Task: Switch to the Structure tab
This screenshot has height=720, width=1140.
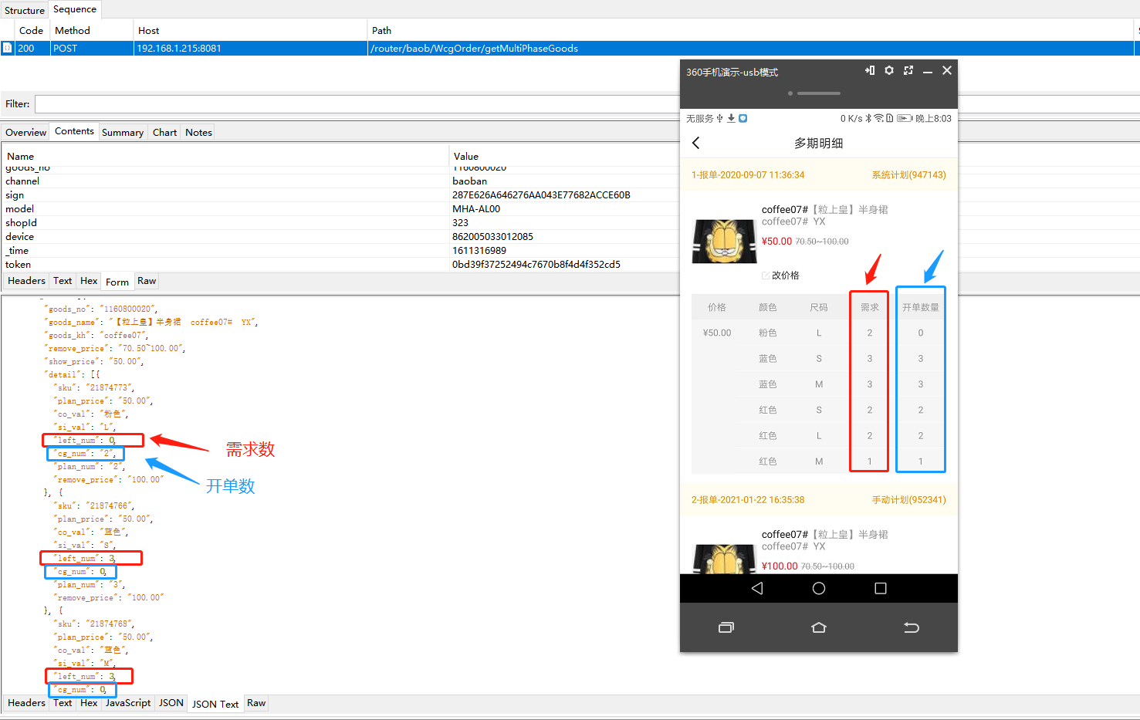Action: (x=25, y=10)
